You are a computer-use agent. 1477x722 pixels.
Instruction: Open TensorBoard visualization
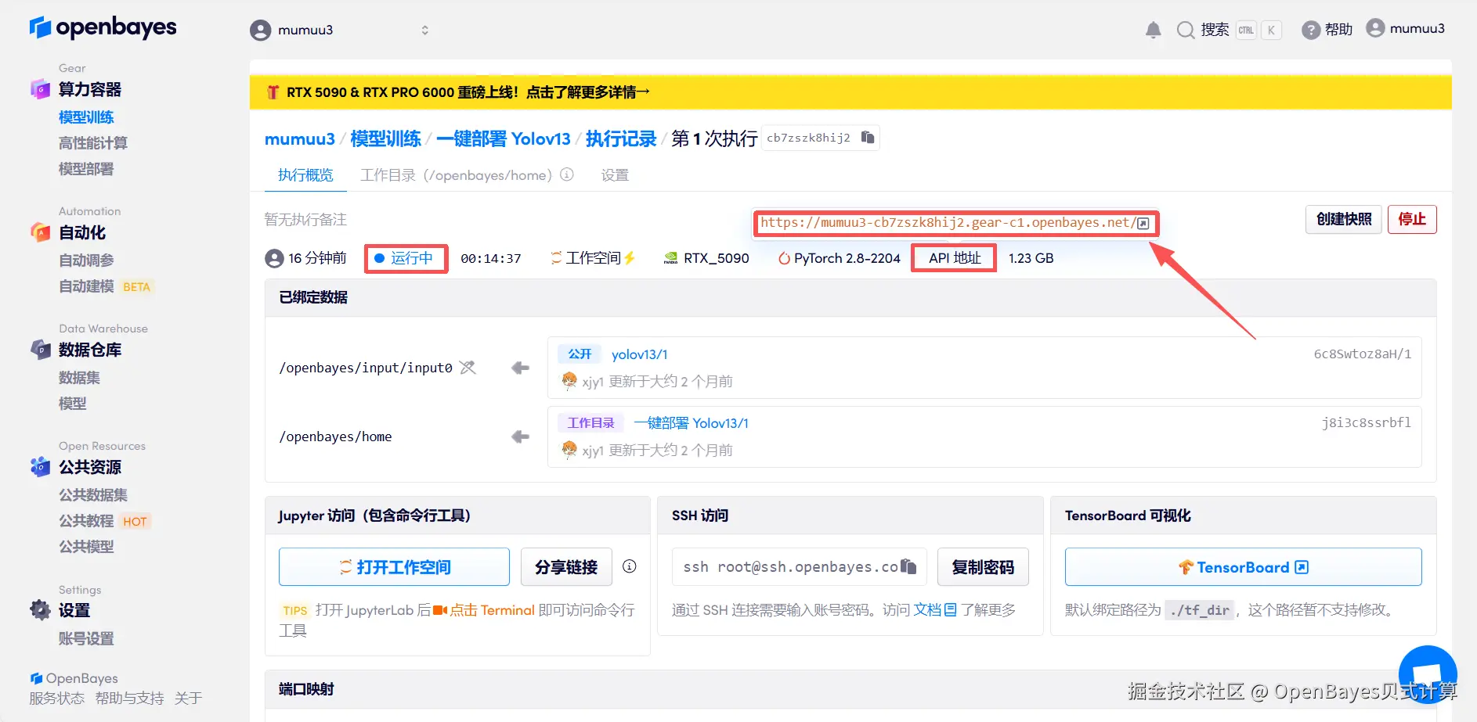click(1241, 566)
